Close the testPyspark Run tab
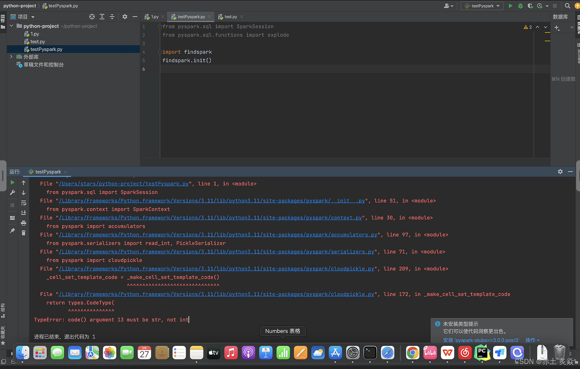Viewport: 580px width, 369px height. (65, 172)
